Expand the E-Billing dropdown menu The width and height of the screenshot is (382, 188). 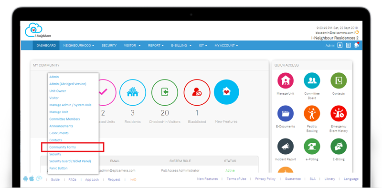(181, 45)
